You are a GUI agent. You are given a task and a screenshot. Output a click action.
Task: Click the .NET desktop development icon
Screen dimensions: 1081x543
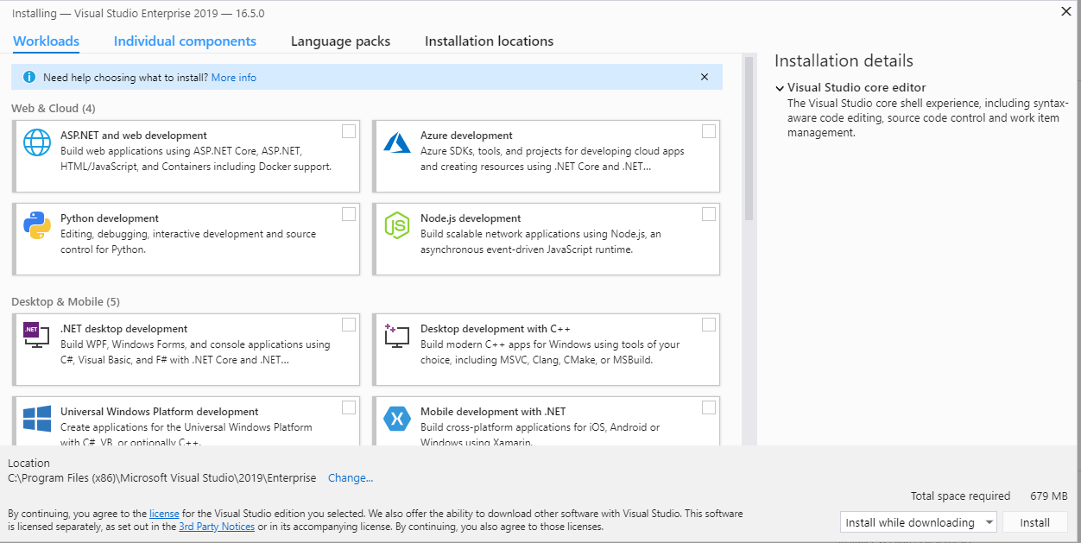[x=36, y=335]
